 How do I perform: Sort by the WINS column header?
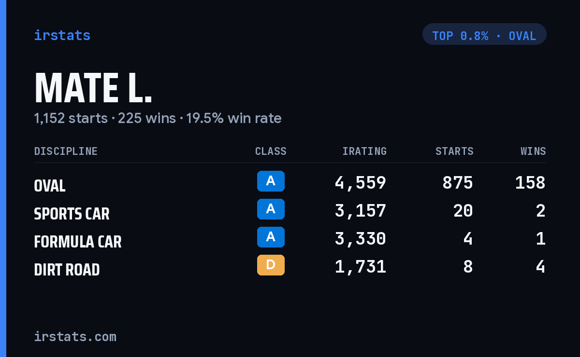tap(533, 151)
